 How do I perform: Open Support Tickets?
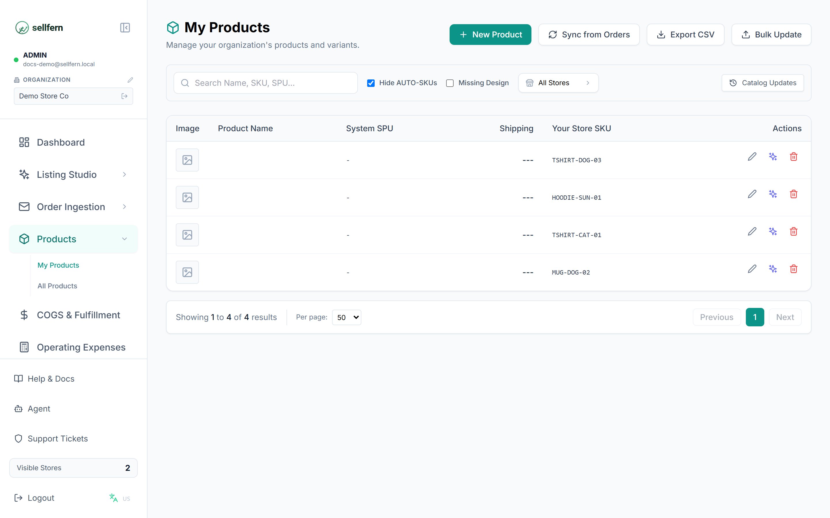pos(51,439)
